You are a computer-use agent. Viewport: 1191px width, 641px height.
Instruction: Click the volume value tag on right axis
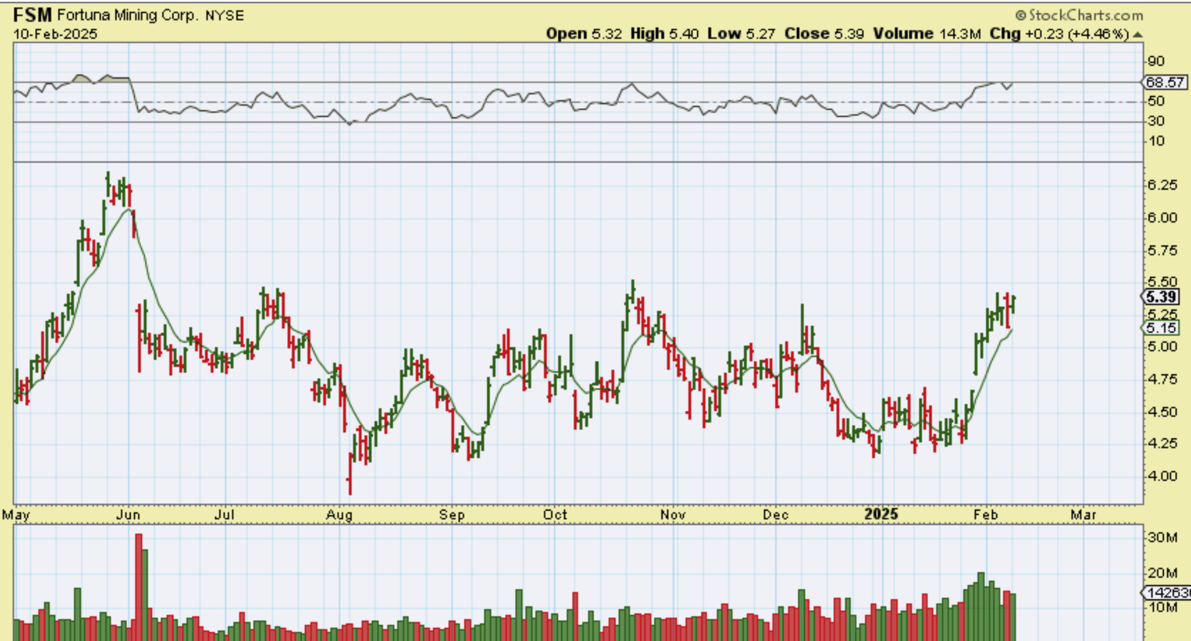coord(1168,592)
